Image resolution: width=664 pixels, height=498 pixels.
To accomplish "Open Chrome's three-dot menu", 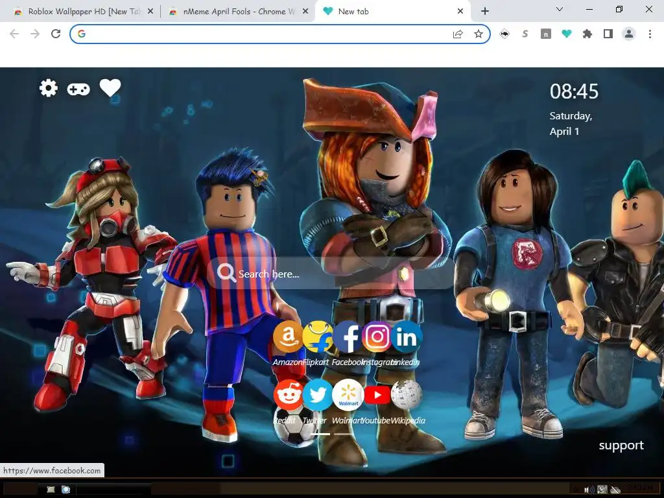I will point(650,34).
